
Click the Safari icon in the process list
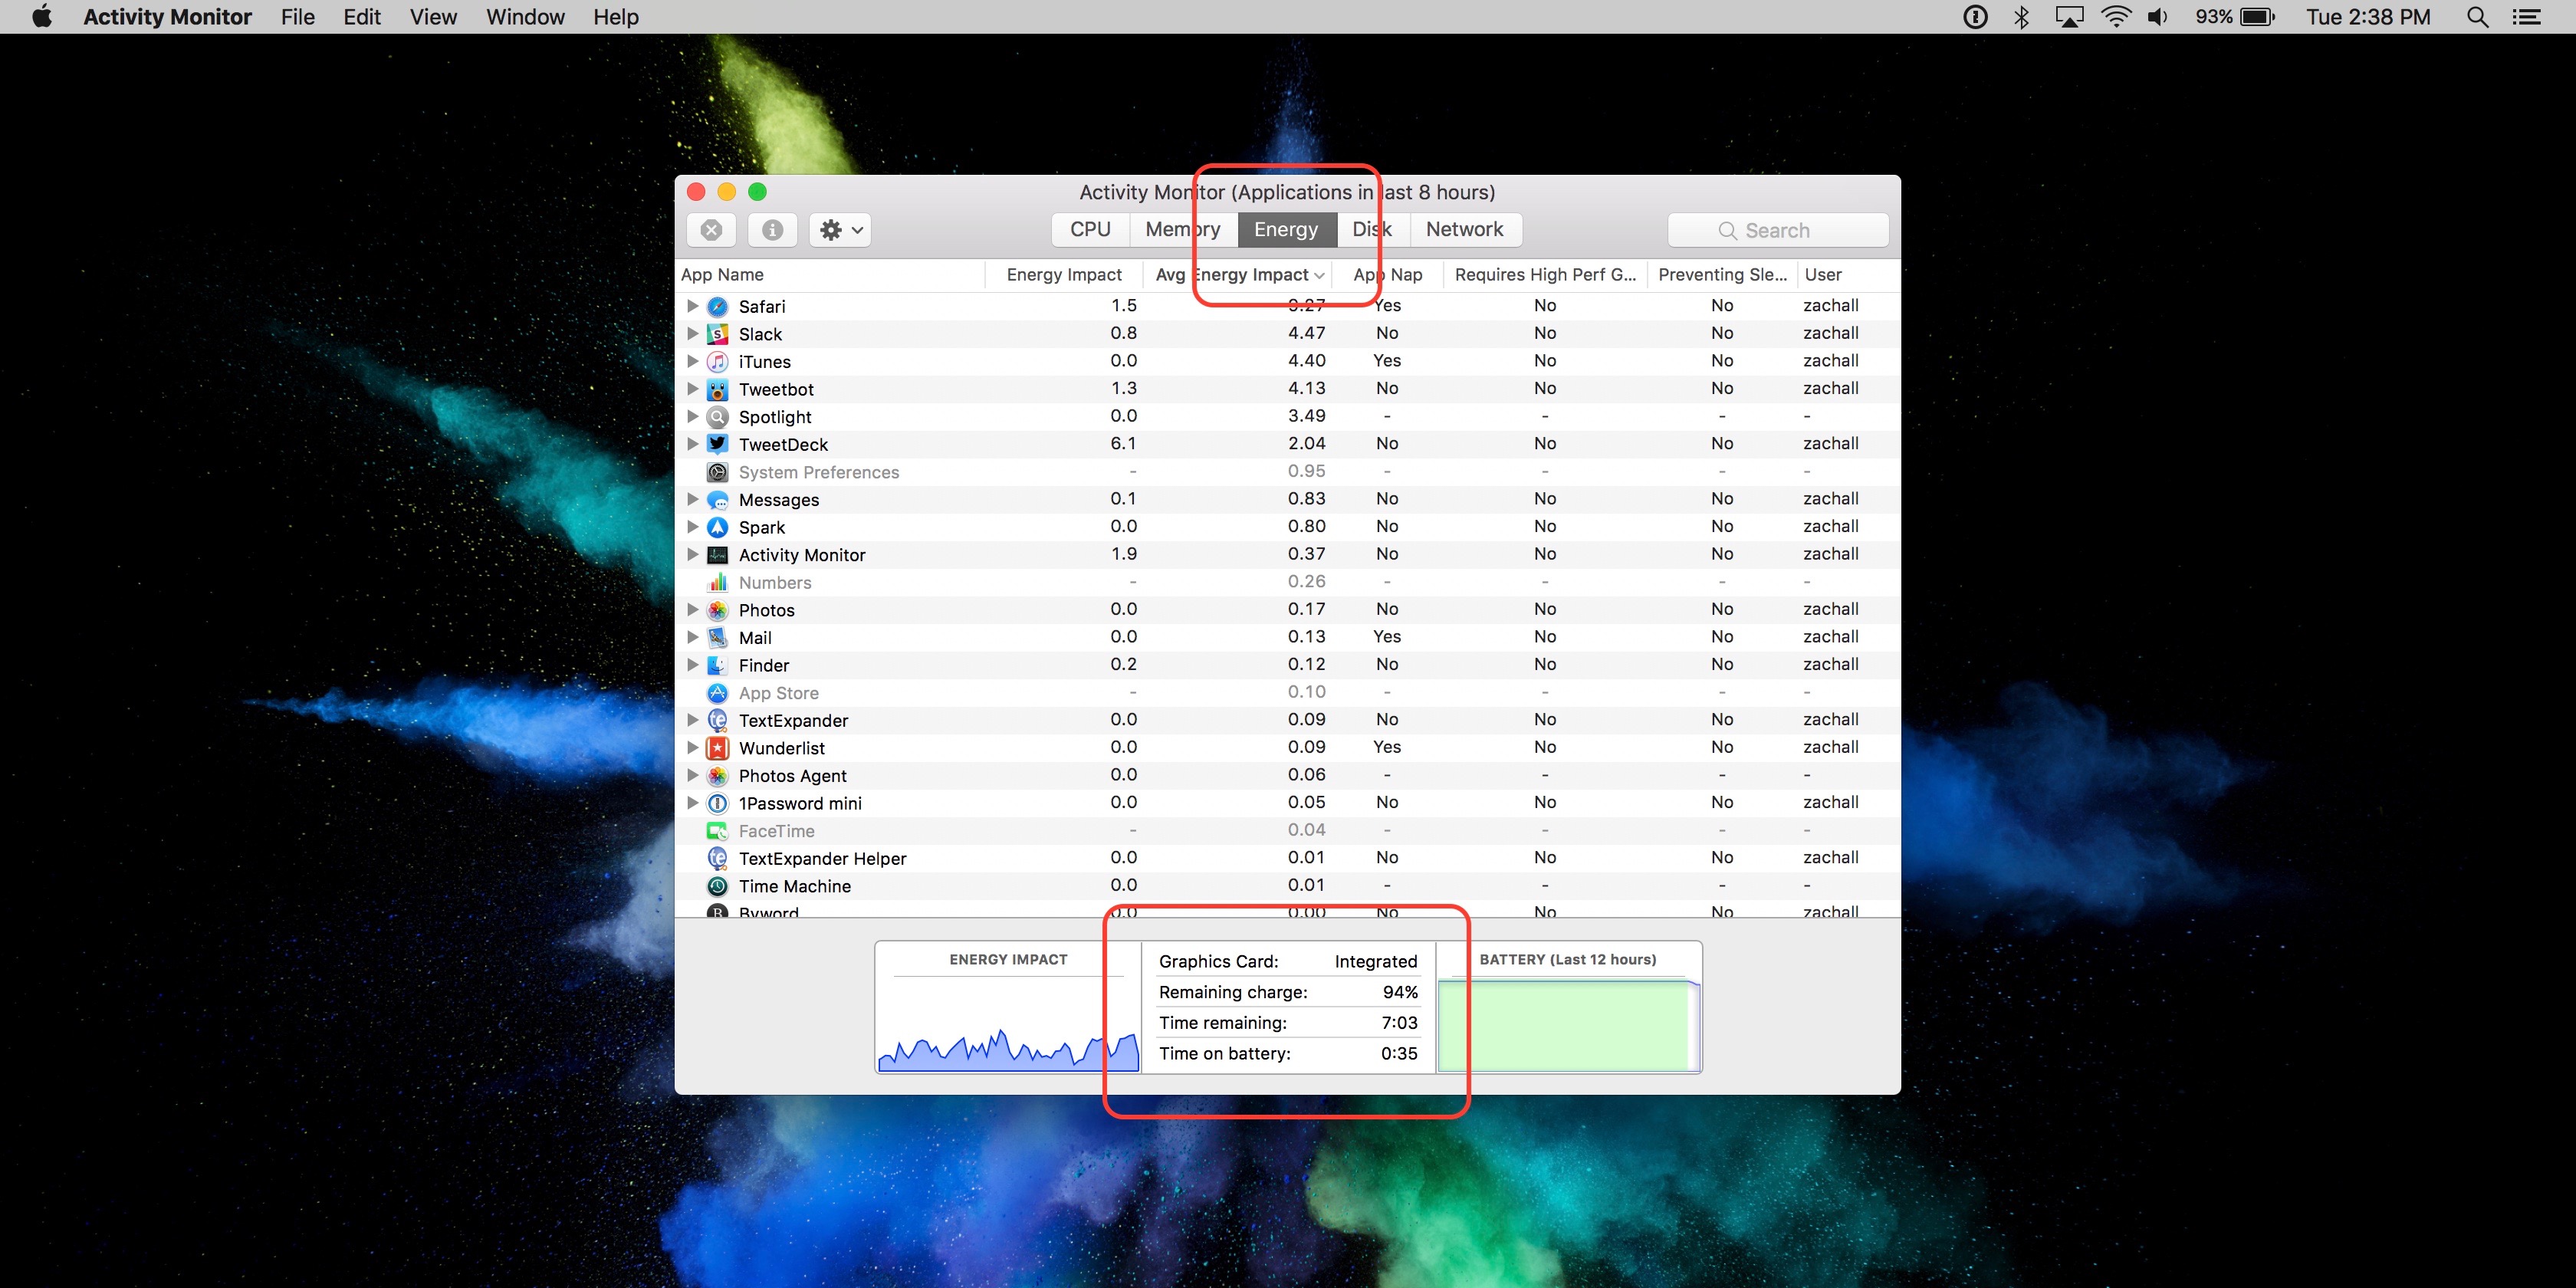click(717, 306)
